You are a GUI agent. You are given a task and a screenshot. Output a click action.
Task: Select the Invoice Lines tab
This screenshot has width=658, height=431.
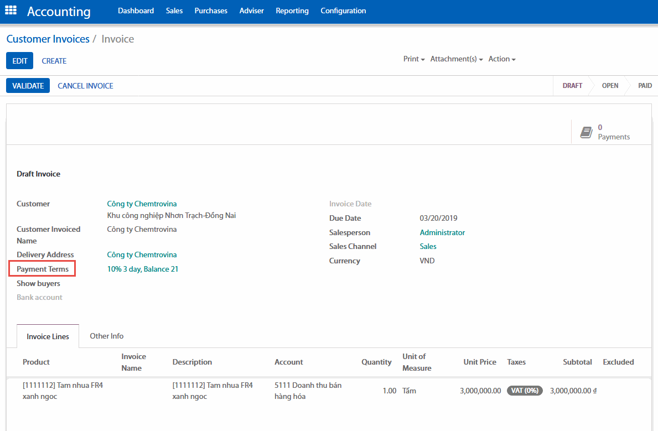48,336
